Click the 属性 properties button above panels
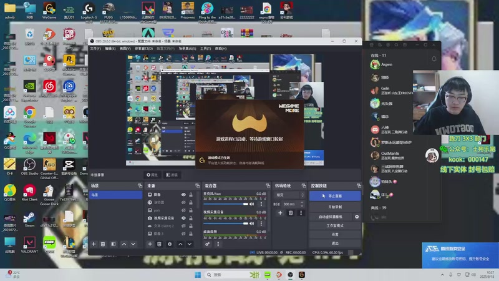 click(152, 175)
